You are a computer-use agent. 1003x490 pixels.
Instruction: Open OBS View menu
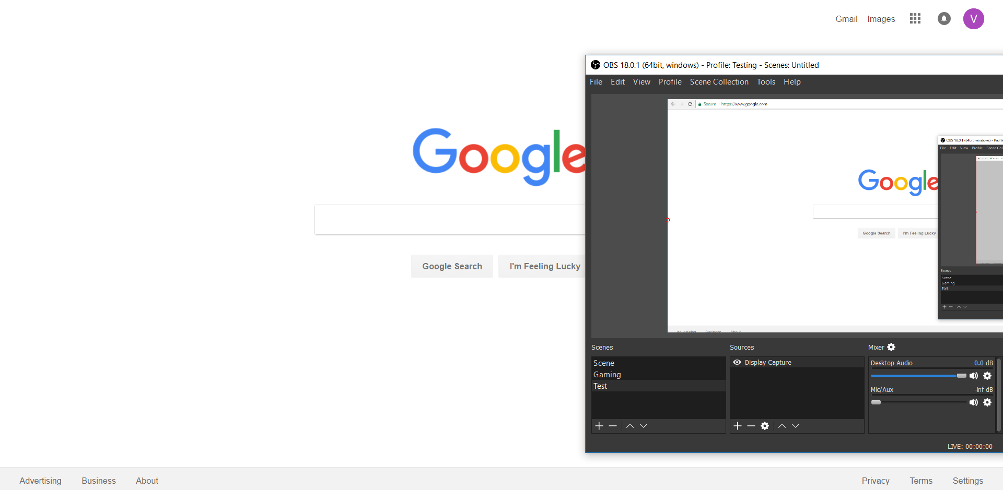[642, 82]
